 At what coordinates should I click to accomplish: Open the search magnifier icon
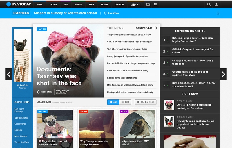(209, 4)
